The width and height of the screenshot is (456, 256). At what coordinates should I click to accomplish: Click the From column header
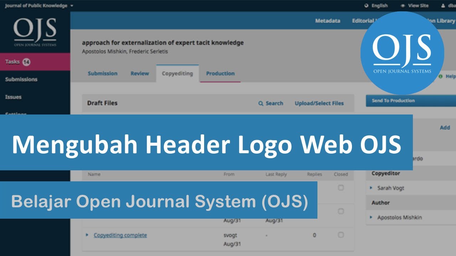(x=229, y=174)
